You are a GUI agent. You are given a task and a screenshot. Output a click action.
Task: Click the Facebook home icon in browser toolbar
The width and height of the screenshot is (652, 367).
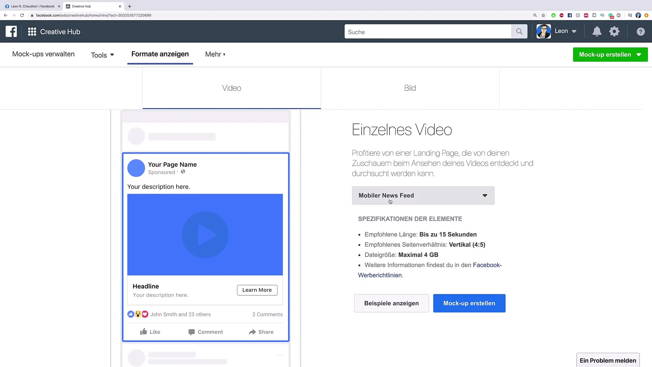coord(569,15)
